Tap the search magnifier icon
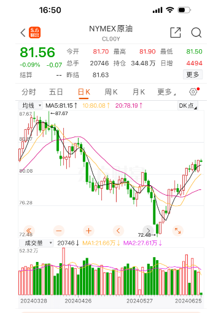This screenshot has height=313, width=221. [196, 33]
